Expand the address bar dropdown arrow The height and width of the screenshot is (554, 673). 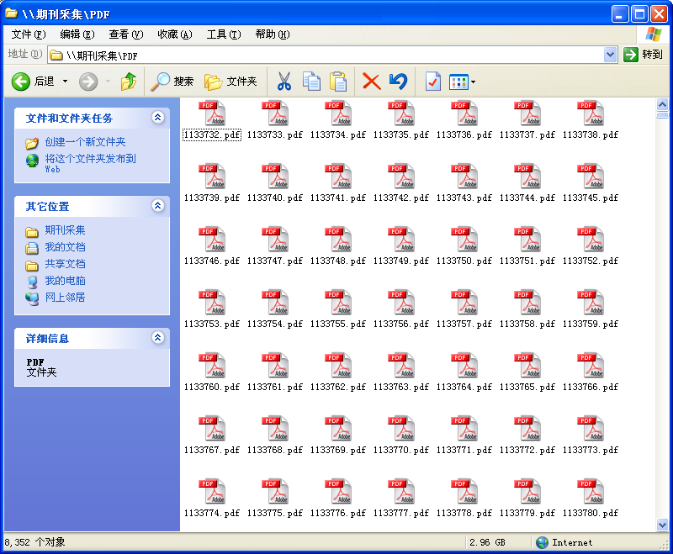point(611,55)
